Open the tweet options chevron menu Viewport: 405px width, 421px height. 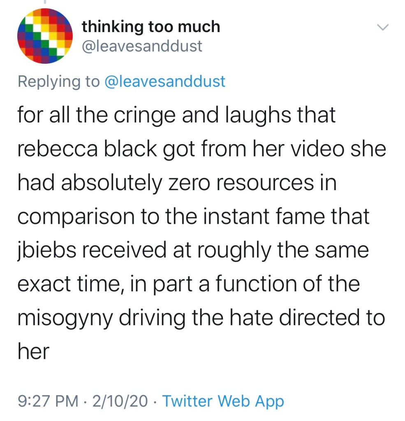pyautogui.click(x=382, y=28)
